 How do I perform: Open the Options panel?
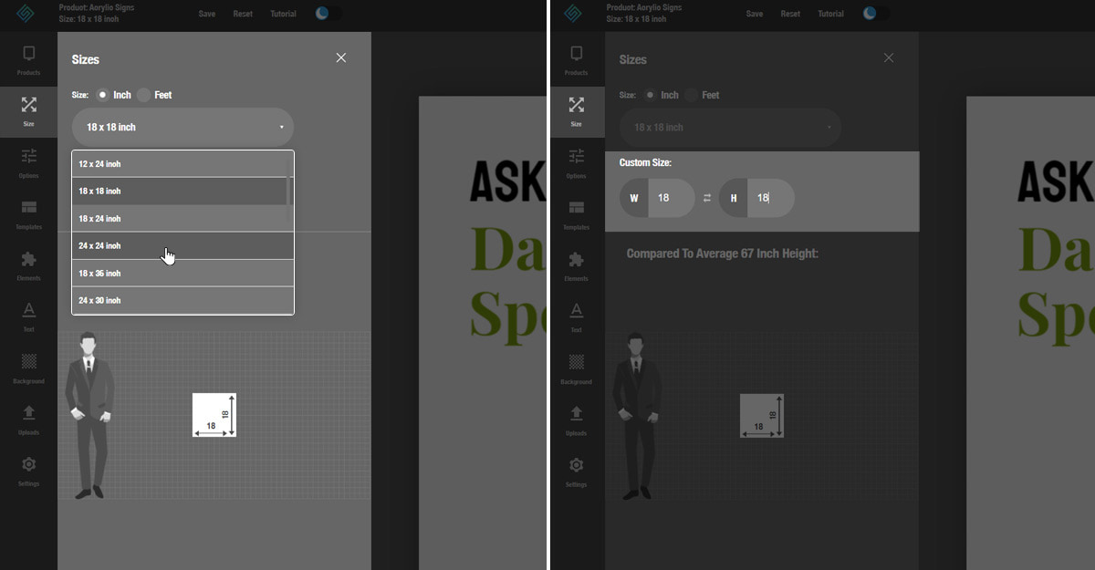pos(28,162)
